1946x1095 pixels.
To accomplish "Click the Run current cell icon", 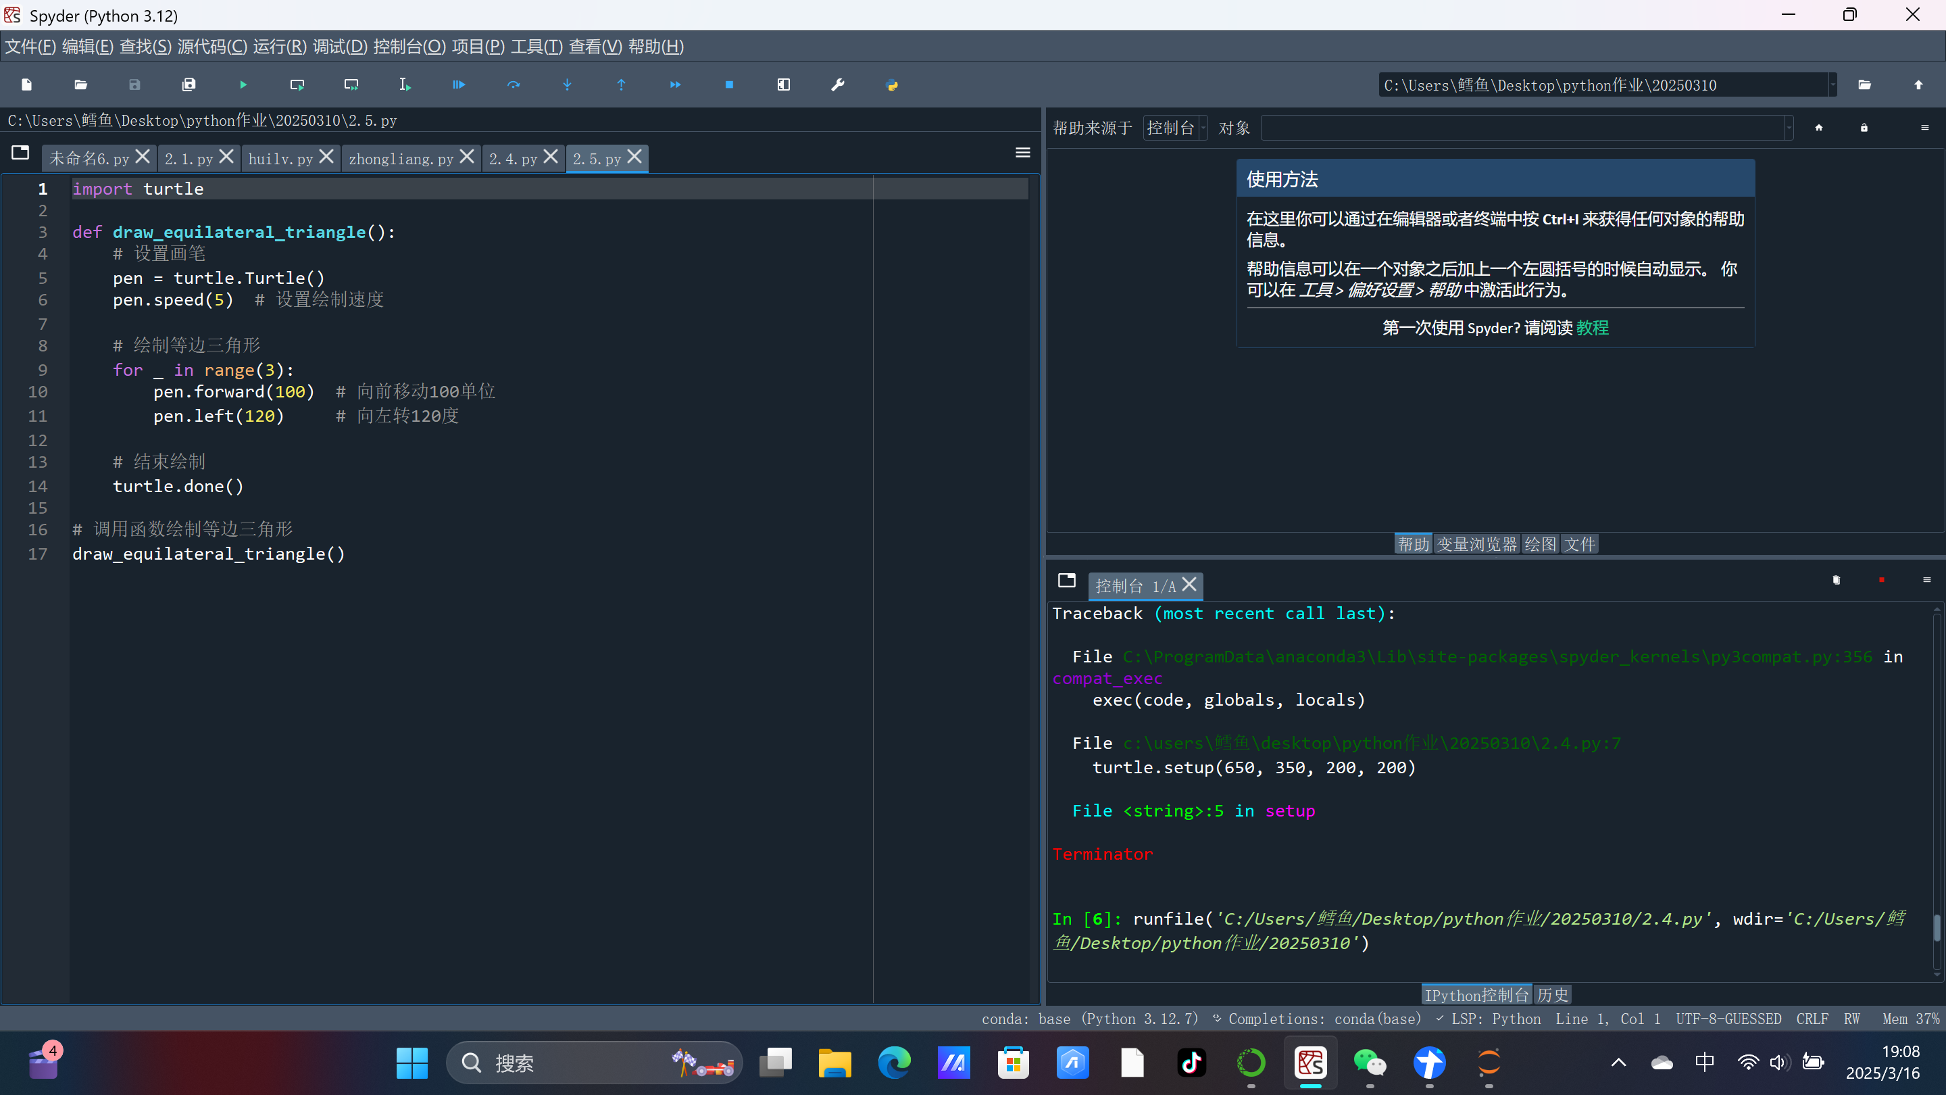I will click(x=297, y=84).
